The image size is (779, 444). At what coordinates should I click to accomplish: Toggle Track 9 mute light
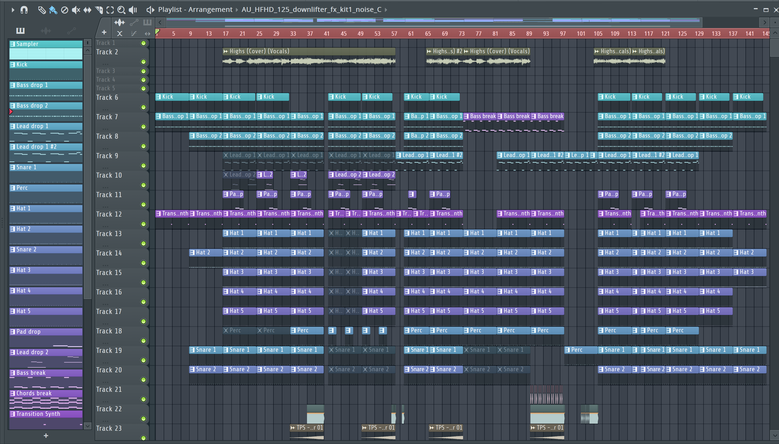143,166
